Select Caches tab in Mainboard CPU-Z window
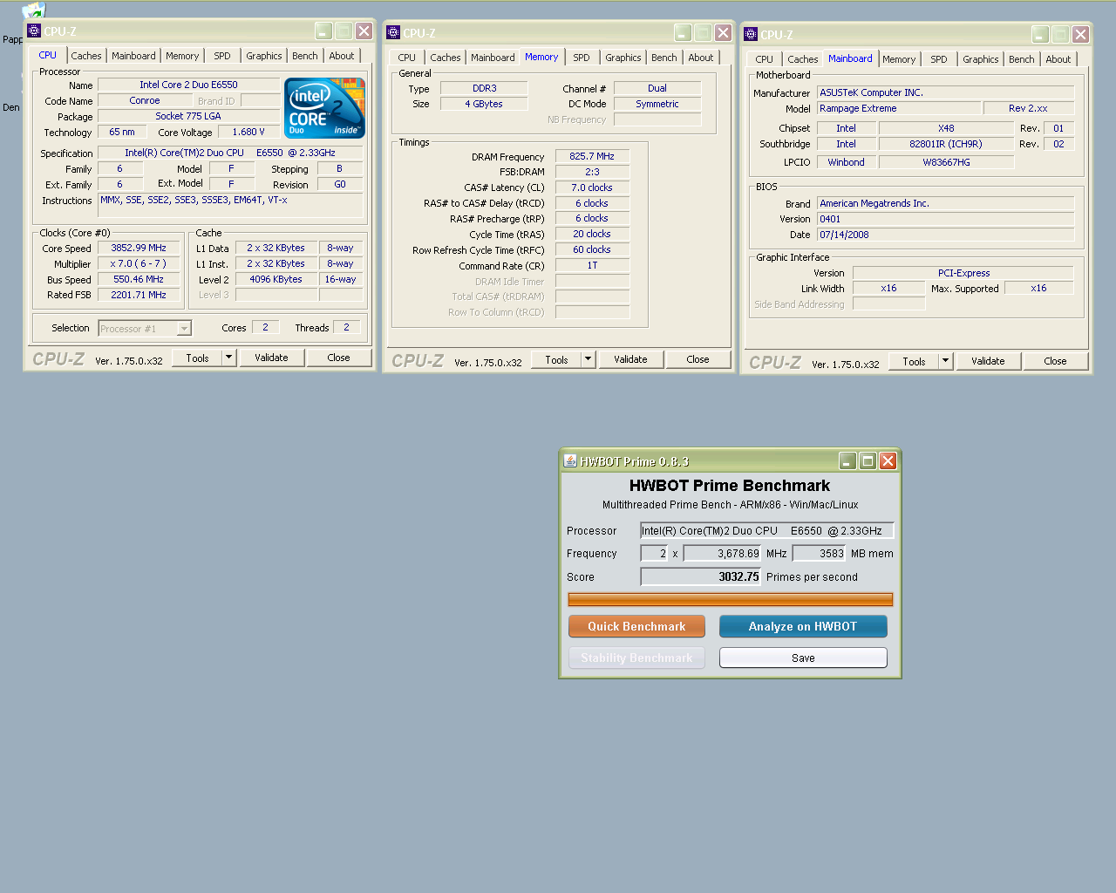Screen dimensions: 1116x893 pos(803,59)
